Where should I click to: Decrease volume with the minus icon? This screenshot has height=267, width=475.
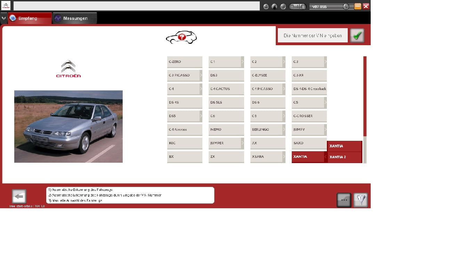tap(292, 6)
